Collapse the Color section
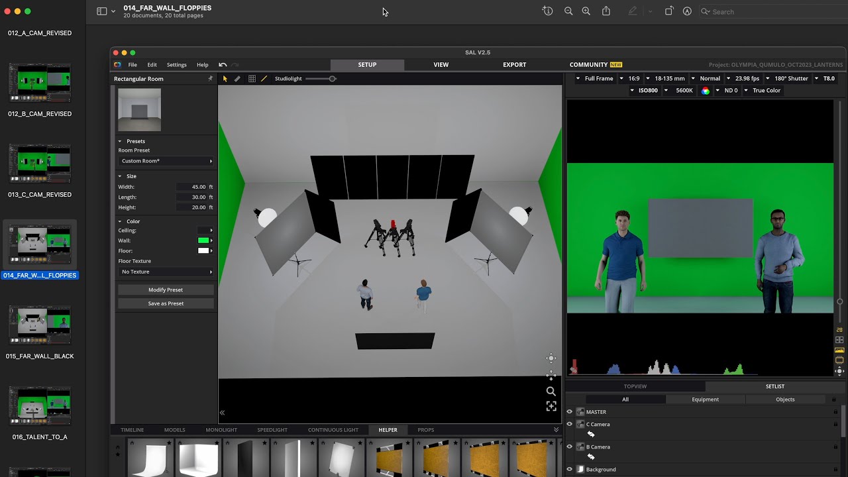848x477 pixels. coord(120,221)
